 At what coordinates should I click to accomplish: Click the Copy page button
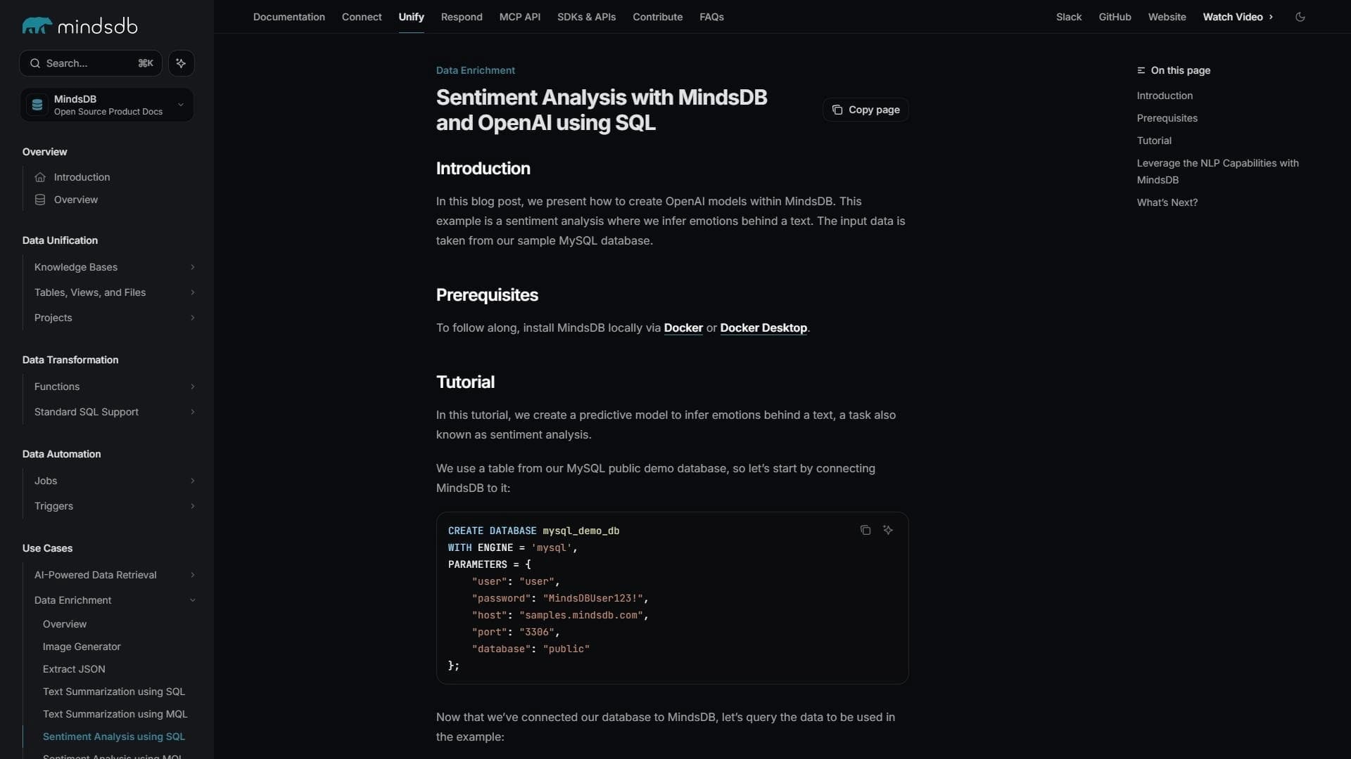[x=865, y=110]
